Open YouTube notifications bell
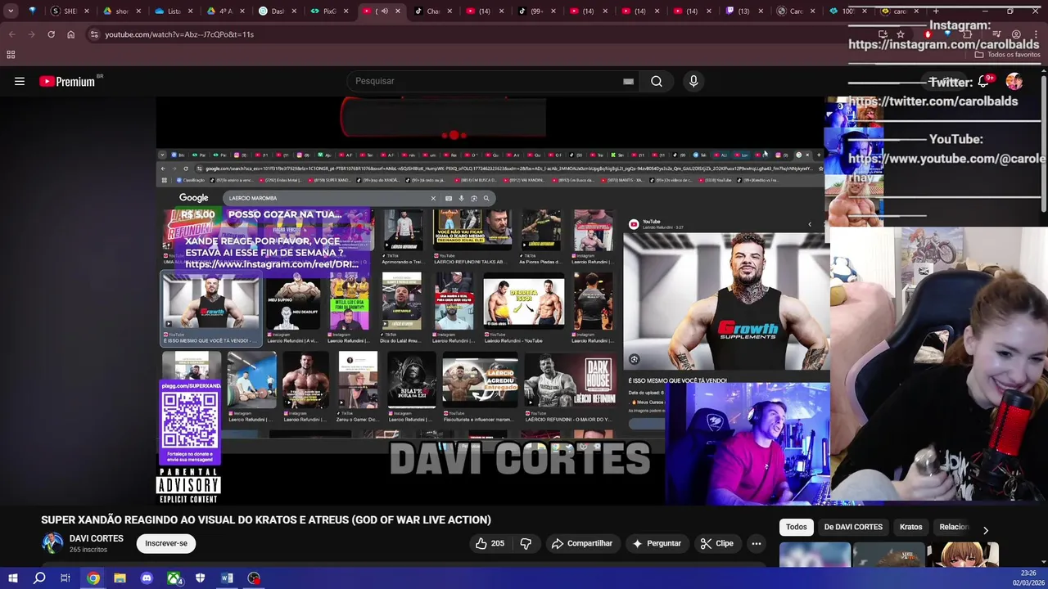 point(984,81)
